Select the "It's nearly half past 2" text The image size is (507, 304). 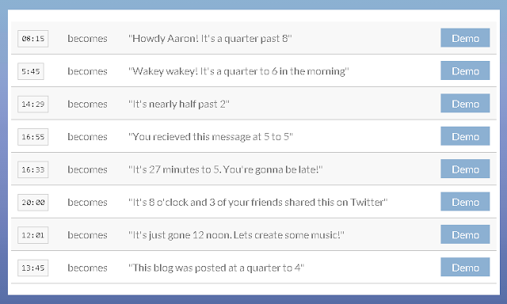point(179,104)
